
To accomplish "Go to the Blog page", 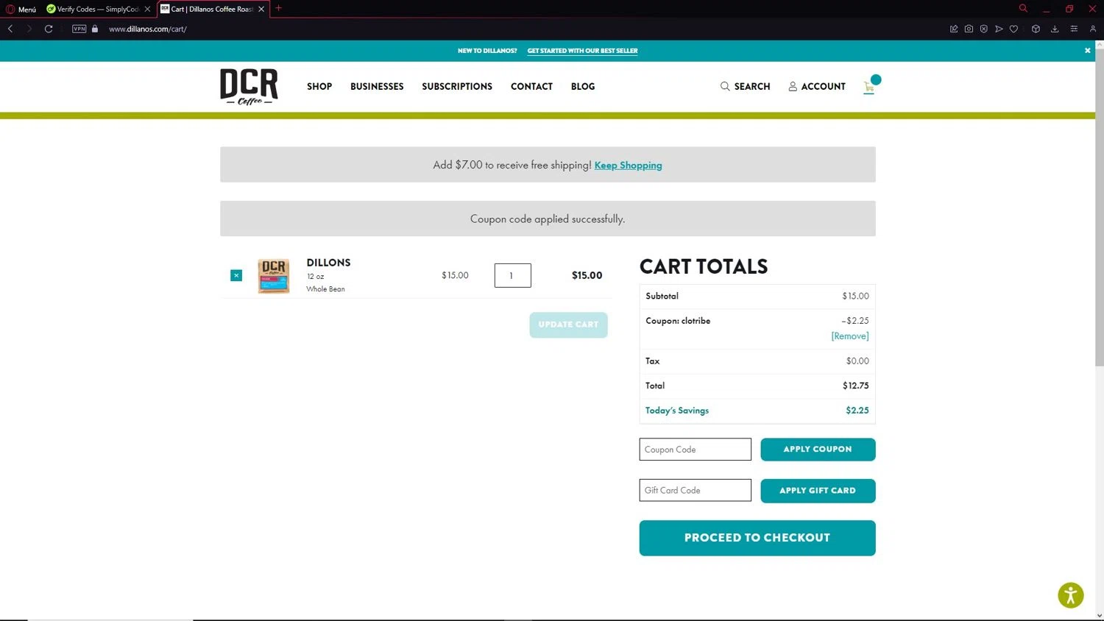I will coord(583,86).
